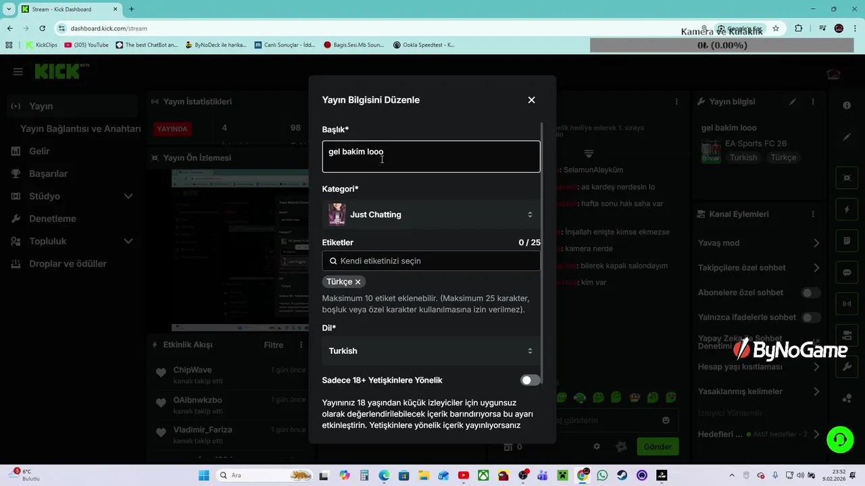Open KickClips bookmark
The height and width of the screenshot is (486, 865).
click(x=42, y=45)
